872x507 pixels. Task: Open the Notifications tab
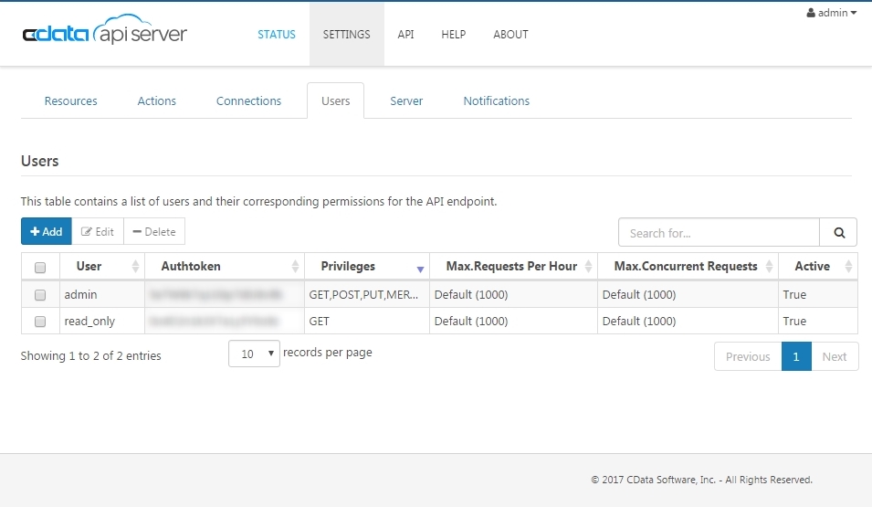coord(496,101)
